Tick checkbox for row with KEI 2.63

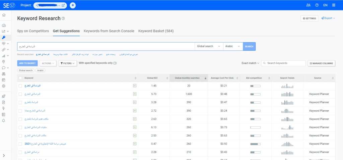click(x=20, y=119)
